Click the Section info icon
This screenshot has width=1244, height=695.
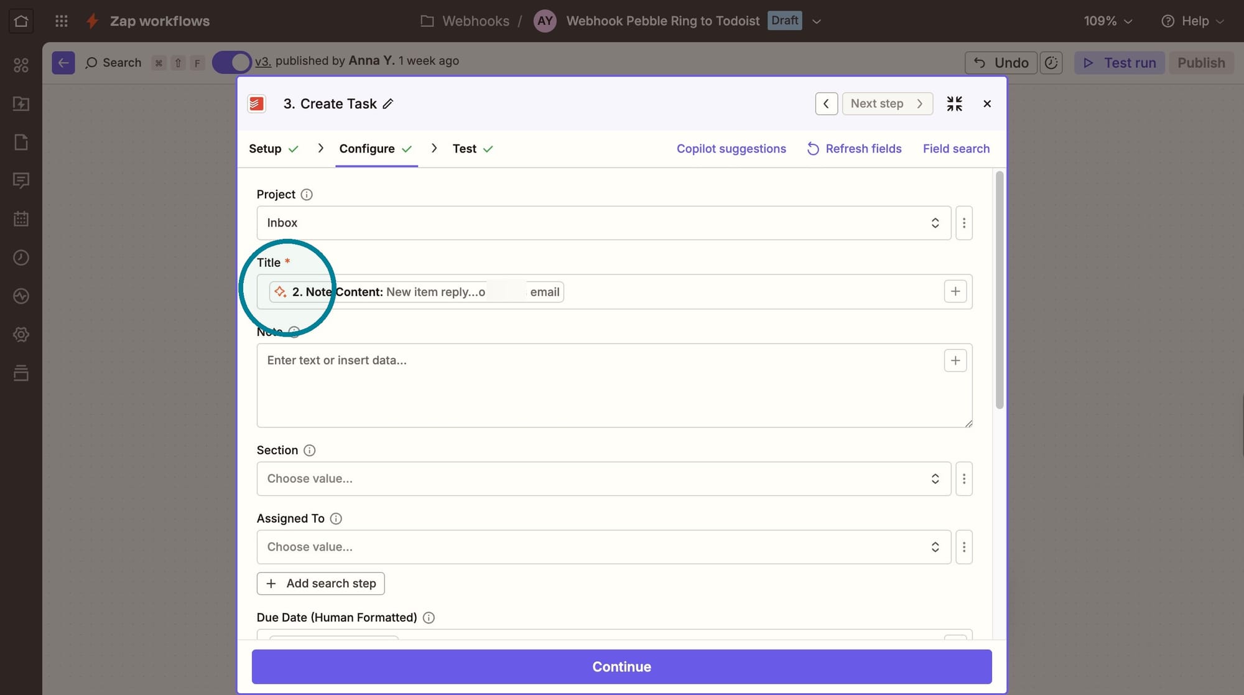[x=309, y=450]
